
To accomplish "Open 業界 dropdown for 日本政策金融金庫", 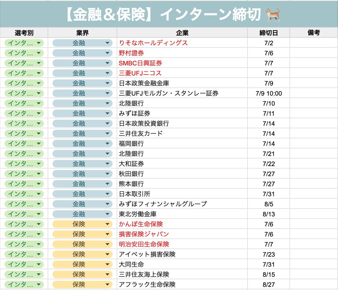I will [x=82, y=83].
